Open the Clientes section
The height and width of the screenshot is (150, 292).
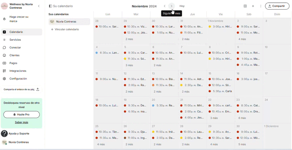[x=21, y=55]
